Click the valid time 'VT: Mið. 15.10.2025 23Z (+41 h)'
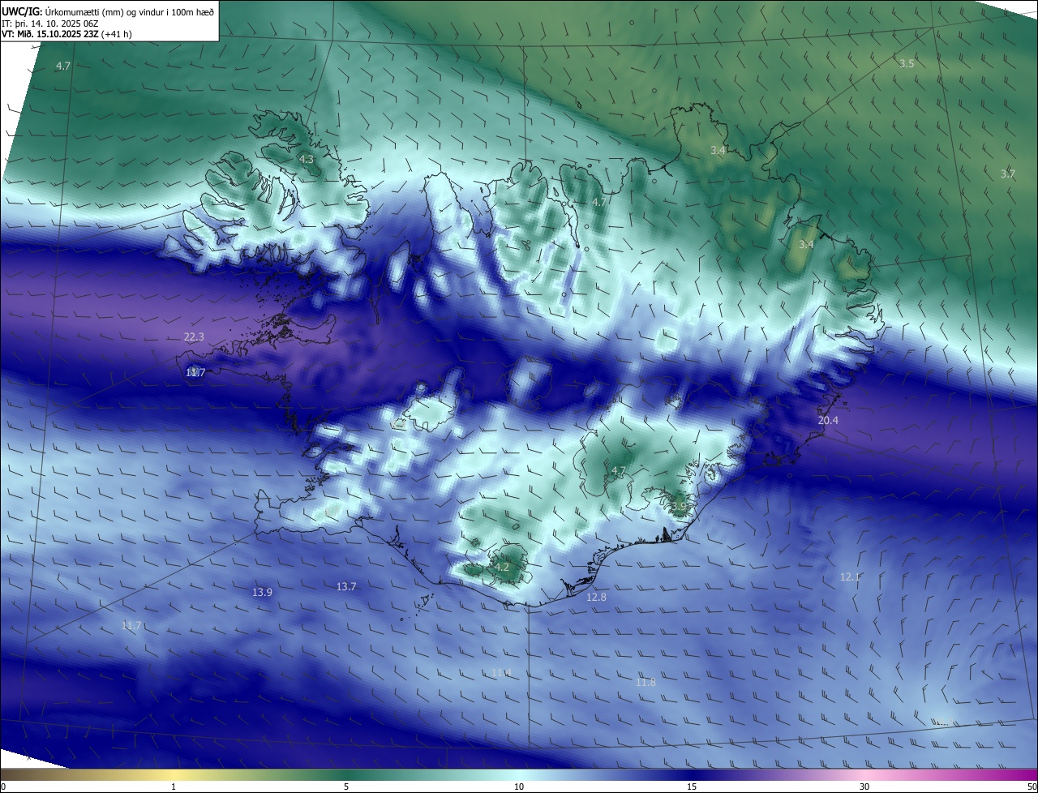Screen dimensions: 1038x793 point(66,34)
